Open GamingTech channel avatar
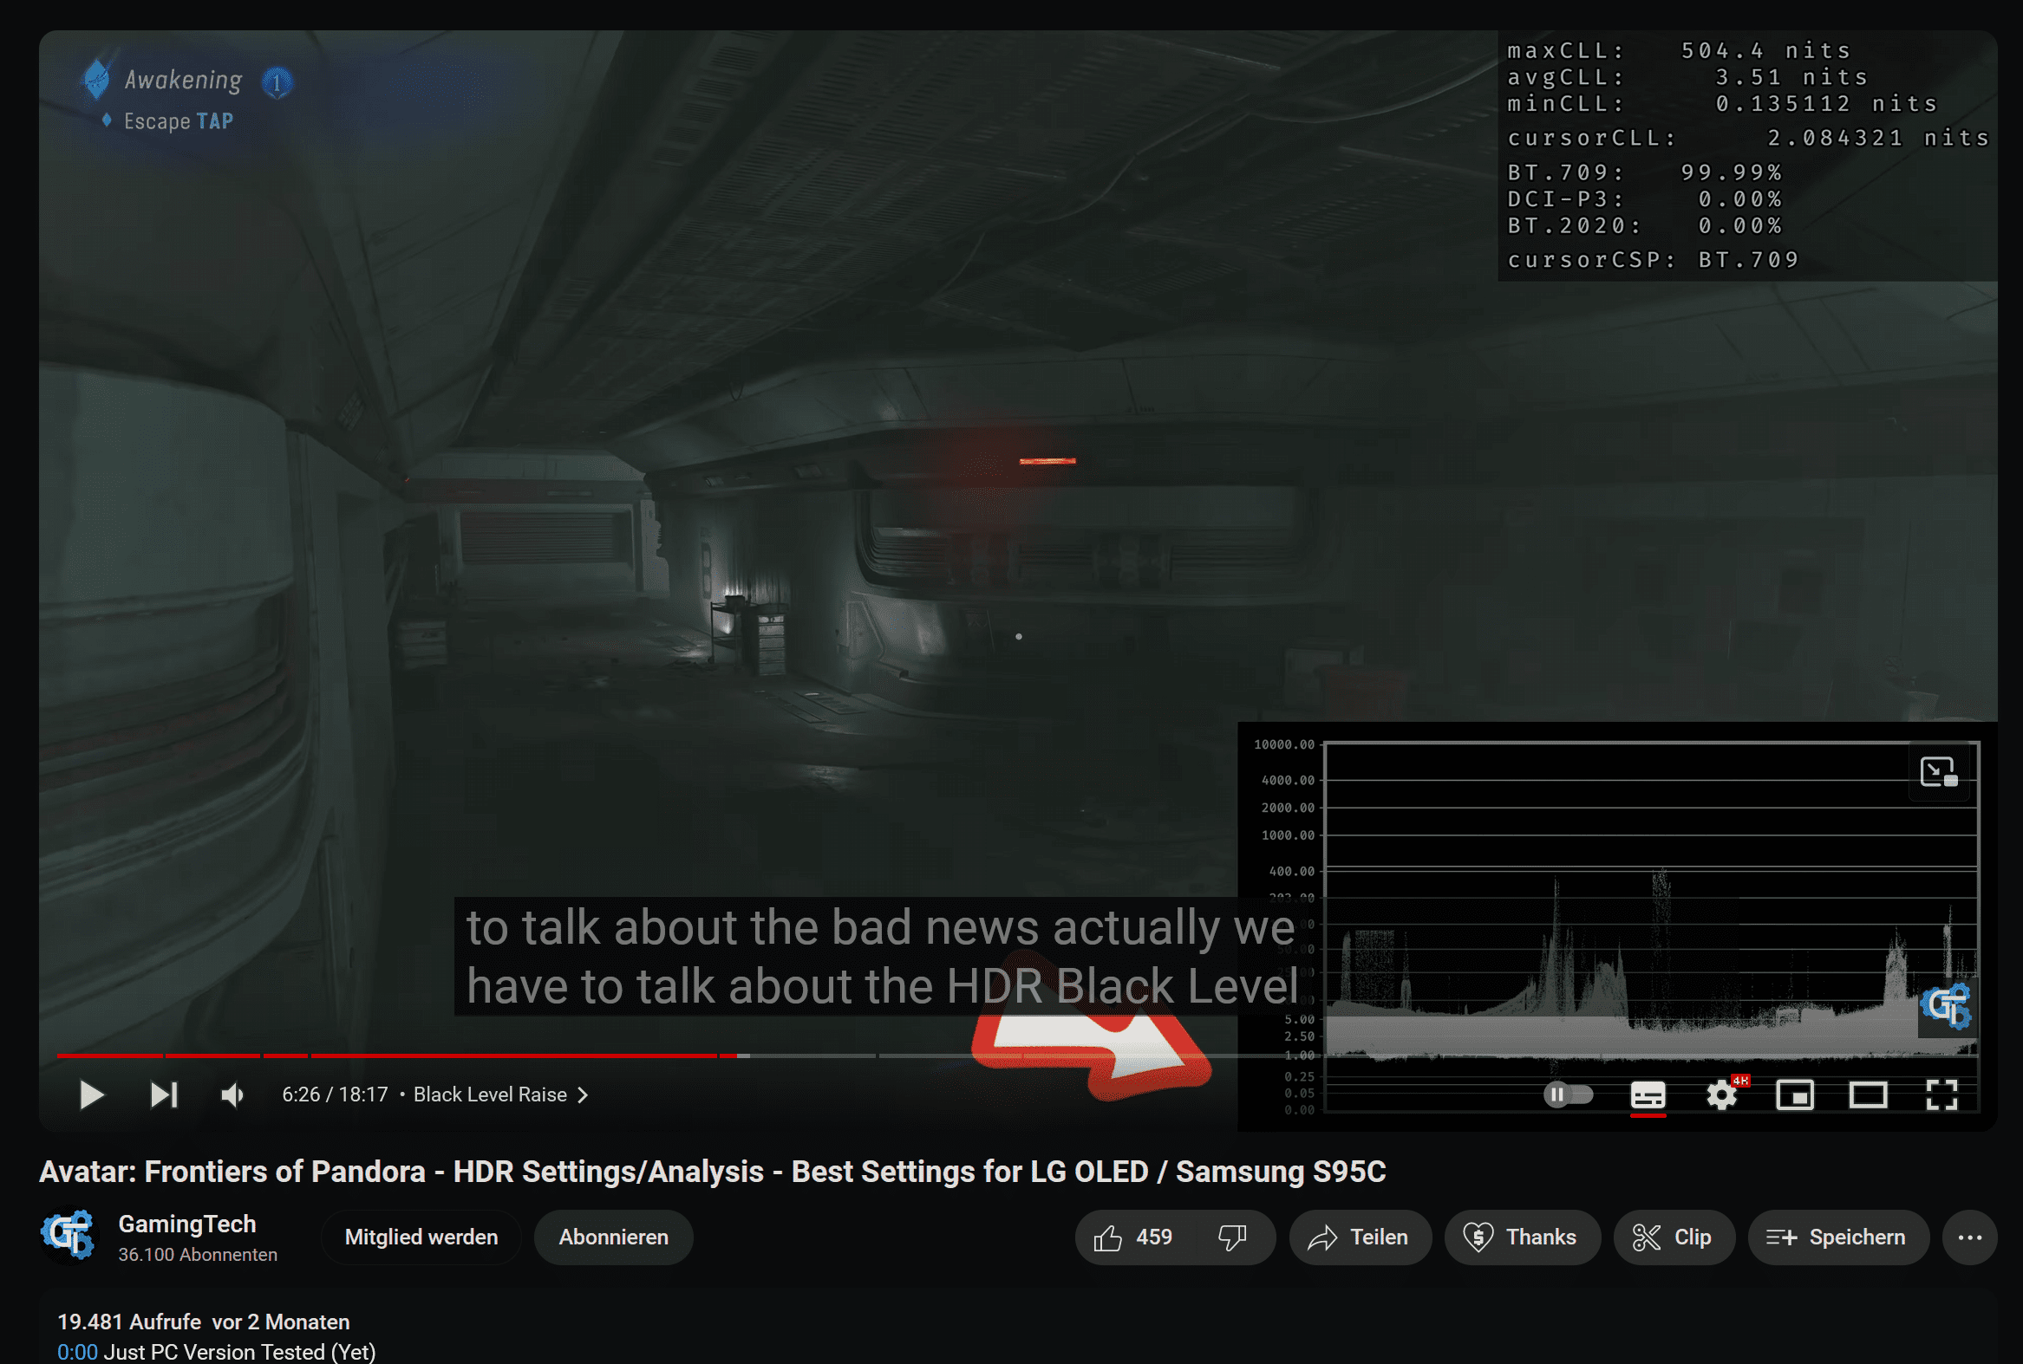 pos(68,1235)
